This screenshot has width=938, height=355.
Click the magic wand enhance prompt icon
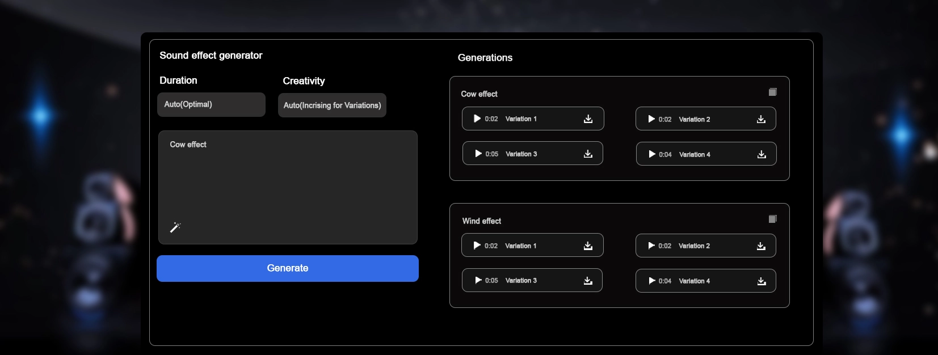175,227
